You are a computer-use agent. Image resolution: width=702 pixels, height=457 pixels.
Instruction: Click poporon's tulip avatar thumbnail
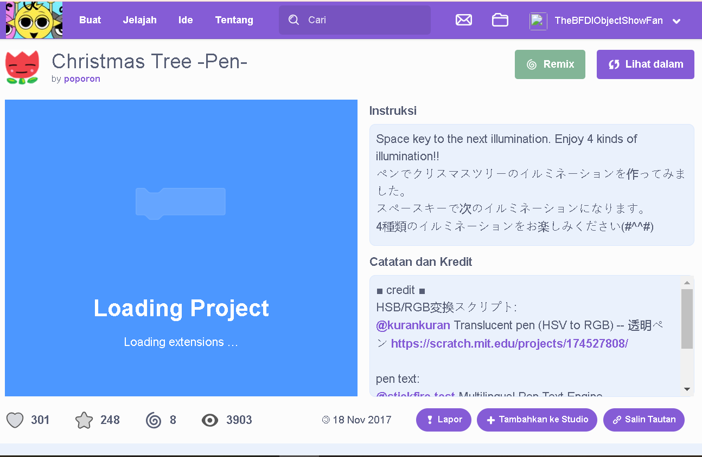22,67
